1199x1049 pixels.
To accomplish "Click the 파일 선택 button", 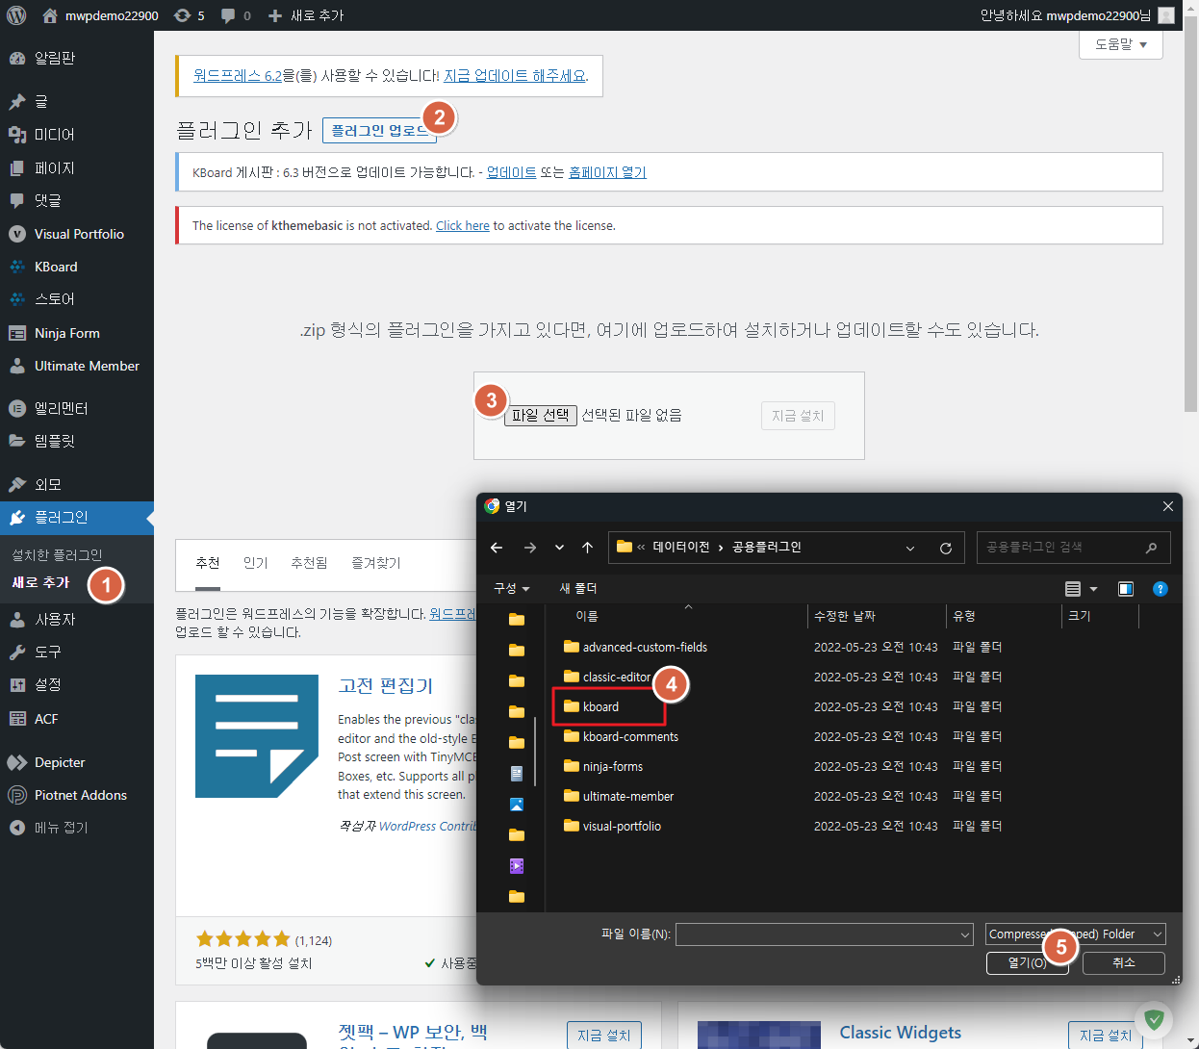I will click(x=541, y=415).
